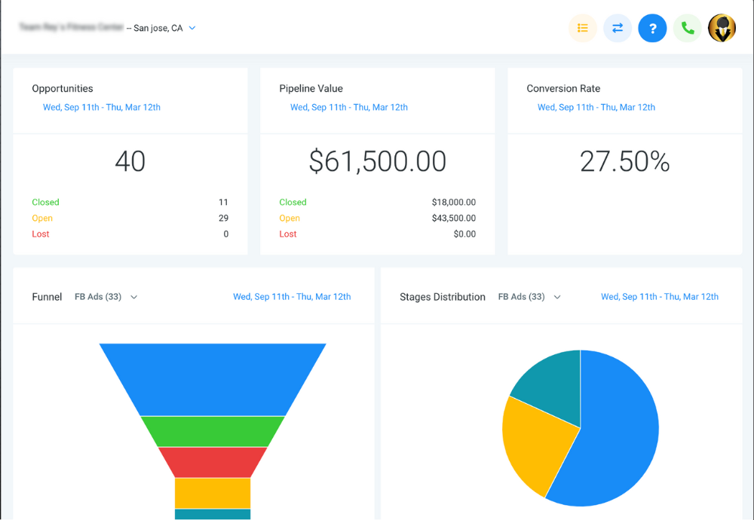
Task: Click the Stages Distribution date range link
Action: tap(660, 297)
